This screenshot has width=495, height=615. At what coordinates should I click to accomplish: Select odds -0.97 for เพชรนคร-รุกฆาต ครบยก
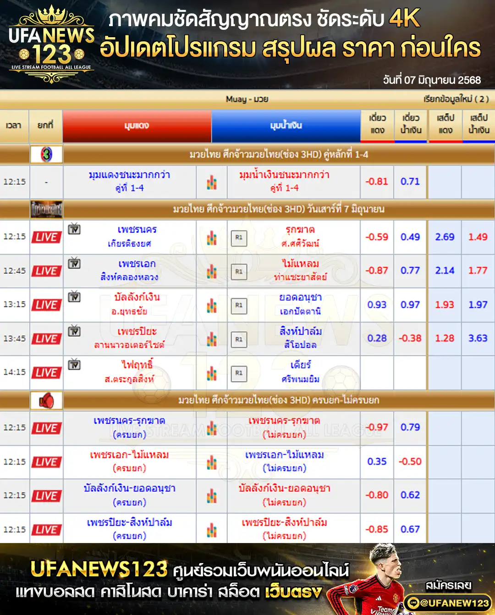(x=377, y=427)
